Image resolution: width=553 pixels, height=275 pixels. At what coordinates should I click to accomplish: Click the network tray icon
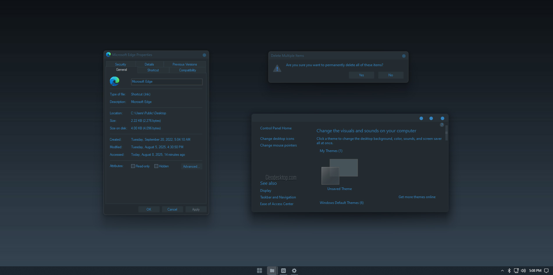[x=516, y=271]
